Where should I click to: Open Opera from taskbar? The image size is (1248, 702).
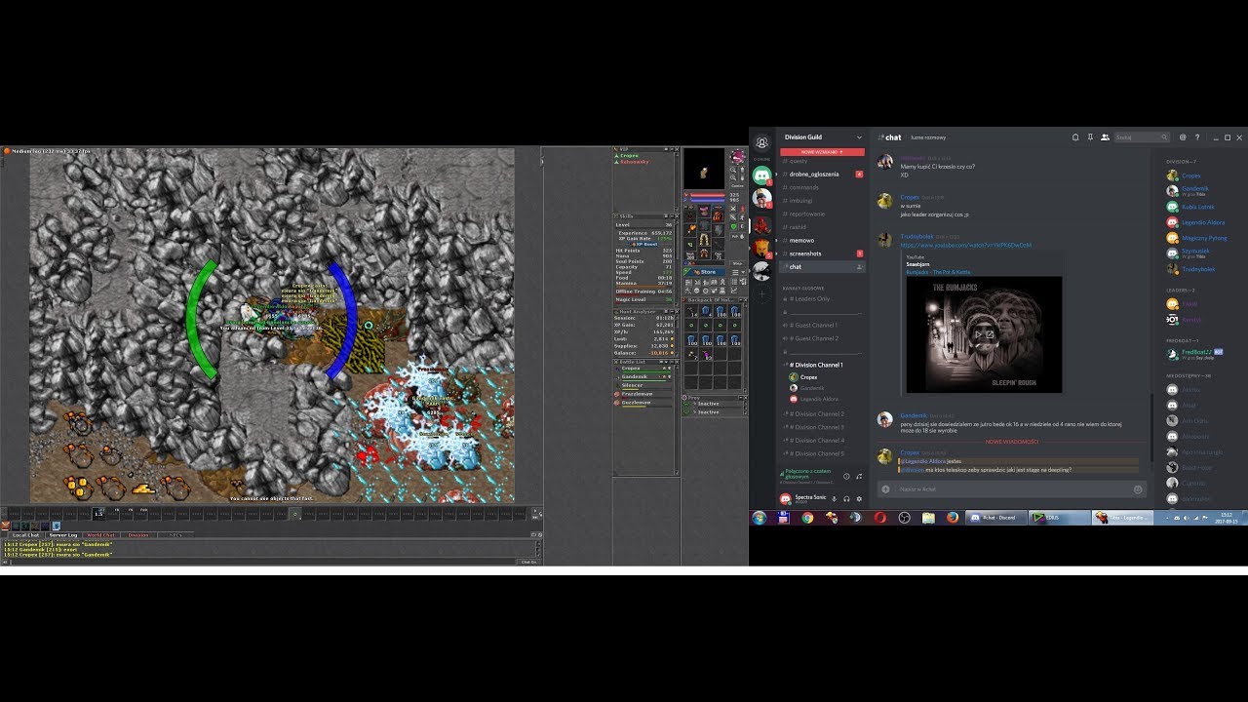(x=879, y=518)
